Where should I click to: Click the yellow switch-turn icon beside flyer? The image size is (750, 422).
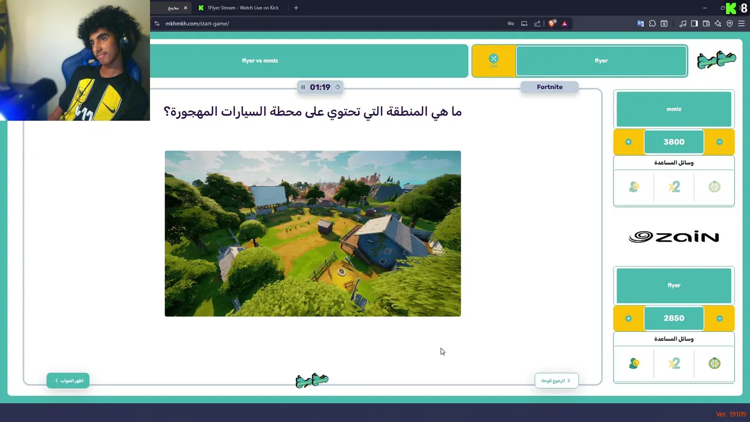click(x=493, y=60)
